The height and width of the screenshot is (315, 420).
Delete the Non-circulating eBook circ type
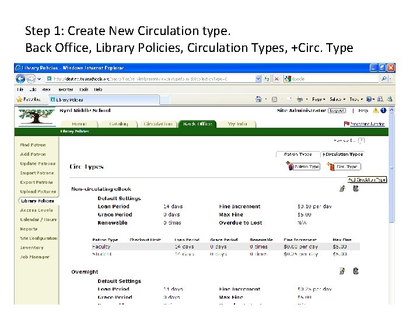356,188
